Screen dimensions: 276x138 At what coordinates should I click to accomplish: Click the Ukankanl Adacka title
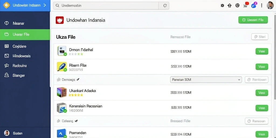[82, 91]
